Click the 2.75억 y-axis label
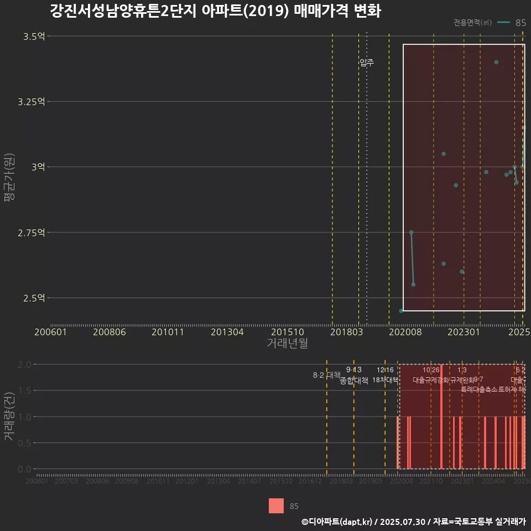 click(31, 233)
